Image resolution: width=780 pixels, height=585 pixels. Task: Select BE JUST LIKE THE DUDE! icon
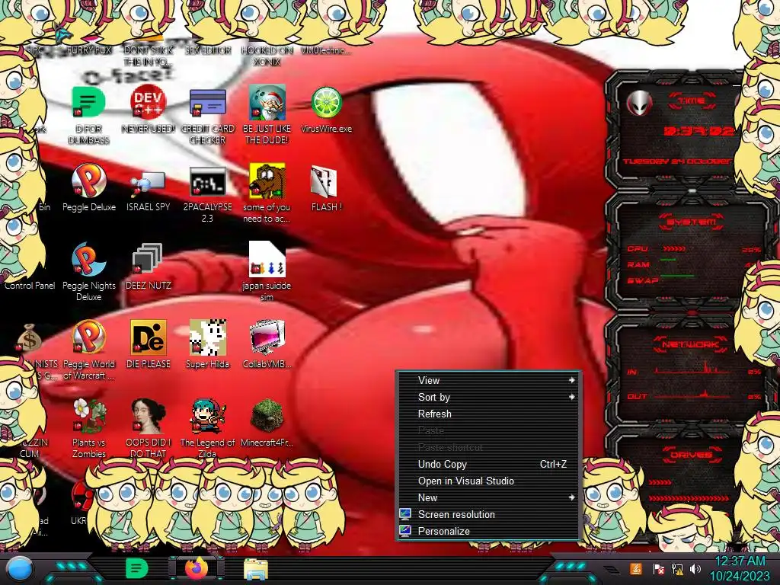point(267,103)
